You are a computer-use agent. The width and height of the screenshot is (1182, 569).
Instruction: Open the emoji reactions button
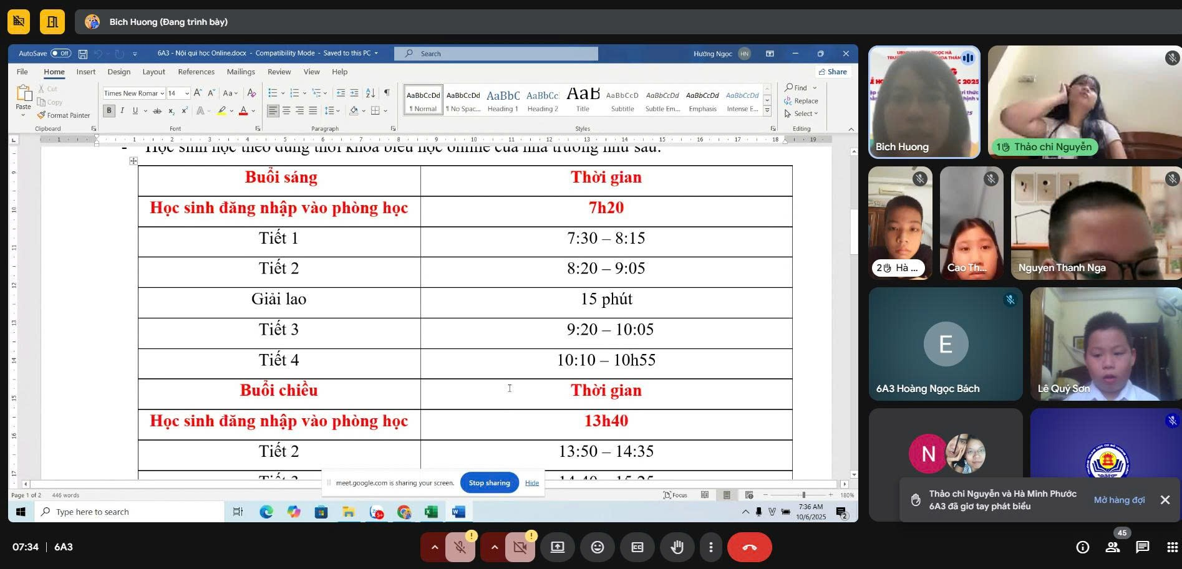(597, 547)
